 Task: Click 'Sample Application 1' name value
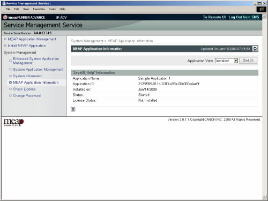(x=154, y=78)
